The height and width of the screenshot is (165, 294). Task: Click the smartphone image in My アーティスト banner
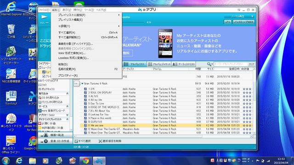click(165, 44)
